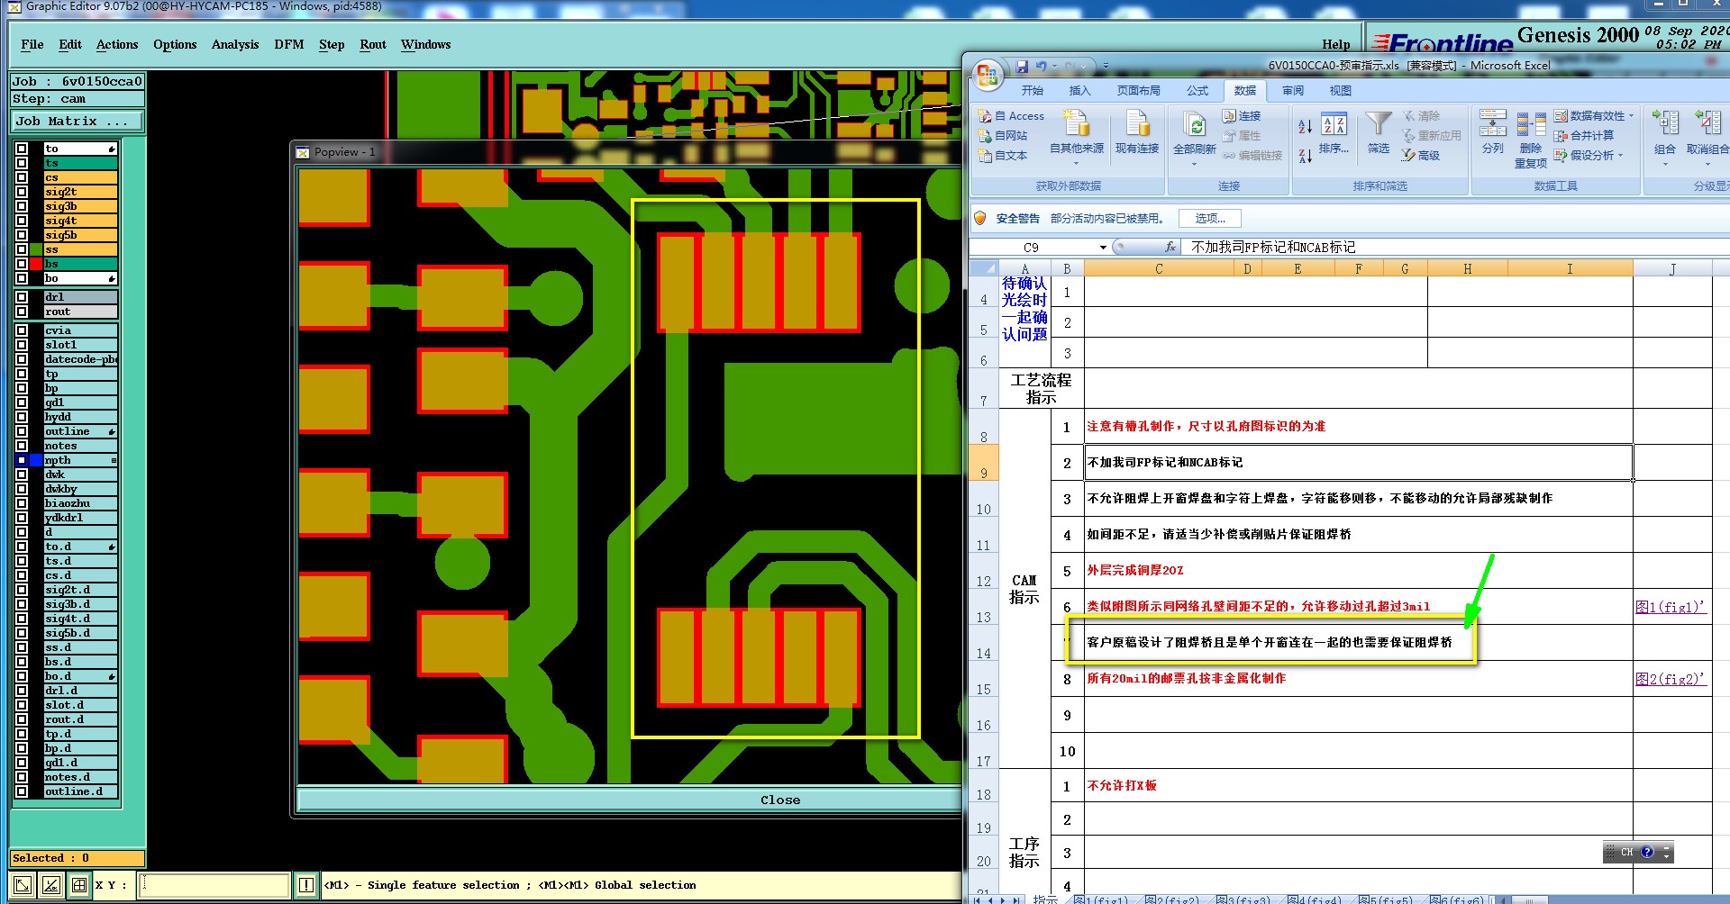1730x904 pixels.
Task: Open Help in Graphic Editor
Action: point(1336,44)
